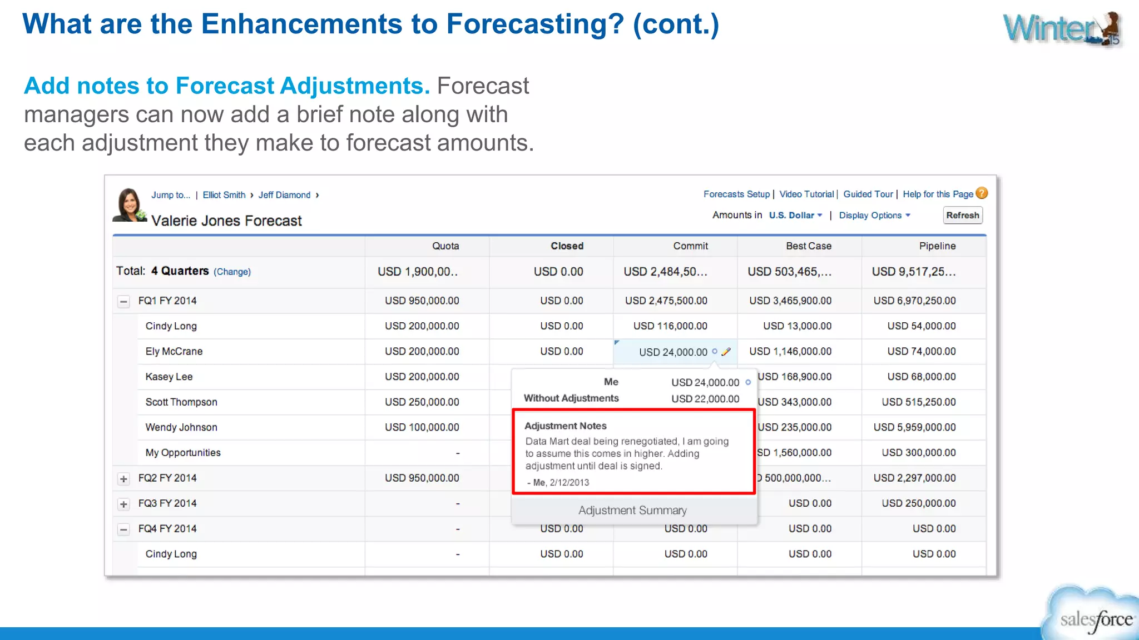Click Ely McCrane's Best Case USD 1,146,000.00
Viewport: 1139px width, 640px height.
790,352
